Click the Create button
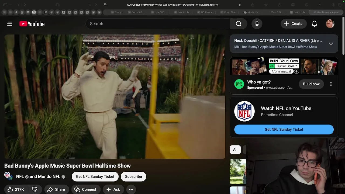The width and height of the screenshot is (345, 194). point(294,24)
